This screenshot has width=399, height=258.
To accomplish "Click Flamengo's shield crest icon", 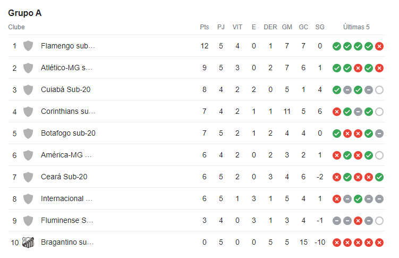I will click(28, 46).
